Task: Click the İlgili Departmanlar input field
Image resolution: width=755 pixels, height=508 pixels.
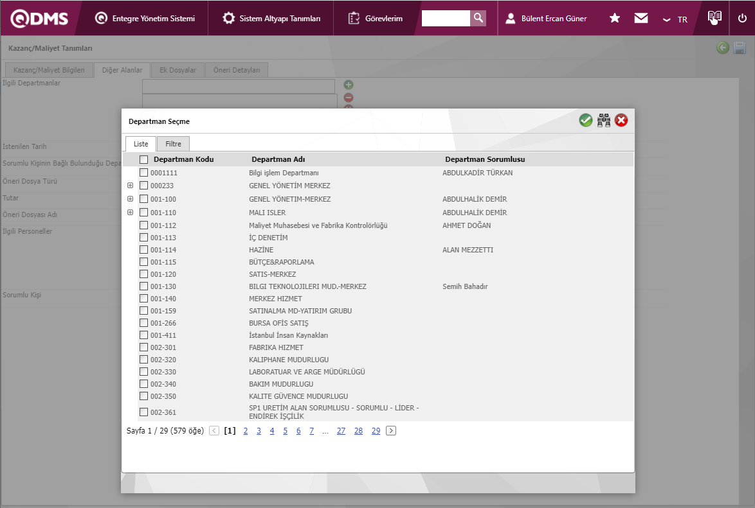Action: 239,86
